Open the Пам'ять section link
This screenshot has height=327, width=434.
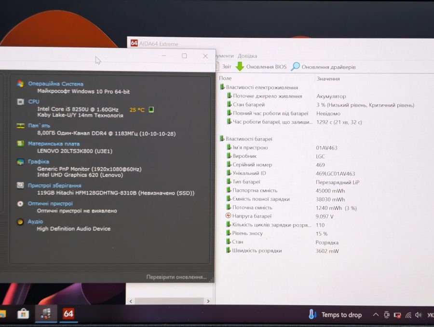(39, 126)
